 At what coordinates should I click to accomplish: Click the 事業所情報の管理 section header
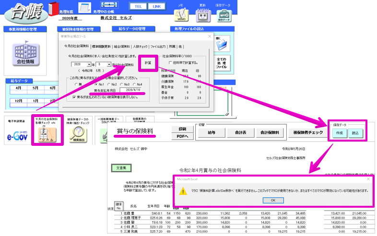coord(25,29)
